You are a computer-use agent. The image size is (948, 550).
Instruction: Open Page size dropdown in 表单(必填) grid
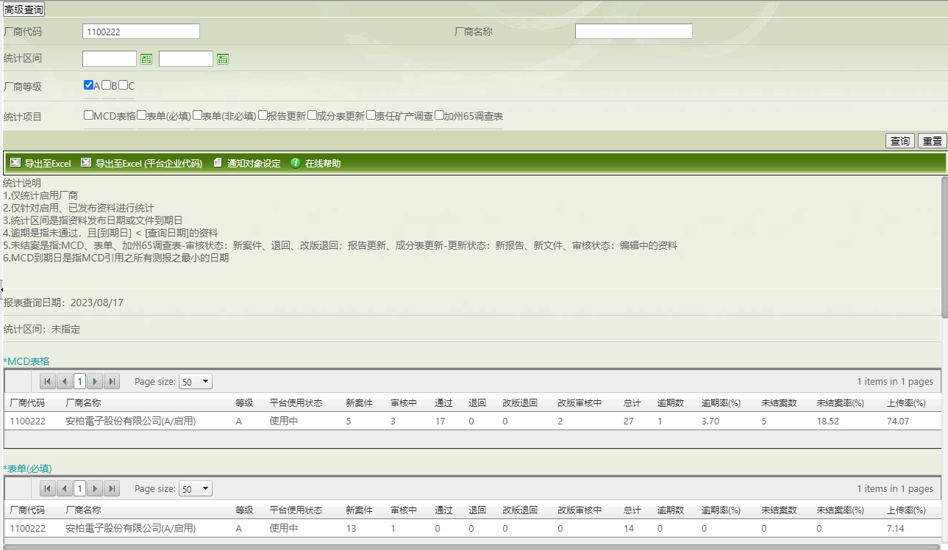[196, 489]
